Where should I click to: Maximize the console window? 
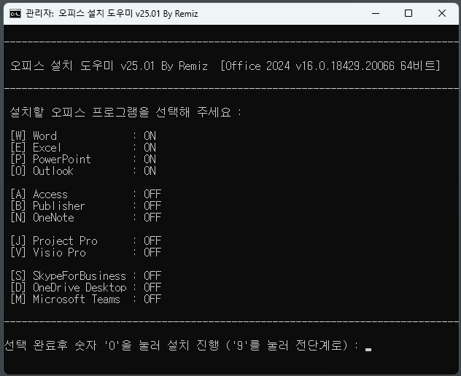(x=408, y=14)
